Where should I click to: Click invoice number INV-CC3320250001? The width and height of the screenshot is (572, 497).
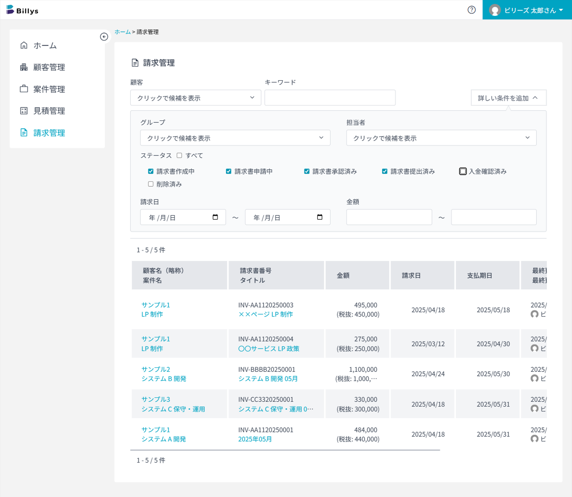pyautogui.click(x=266, y=399)
